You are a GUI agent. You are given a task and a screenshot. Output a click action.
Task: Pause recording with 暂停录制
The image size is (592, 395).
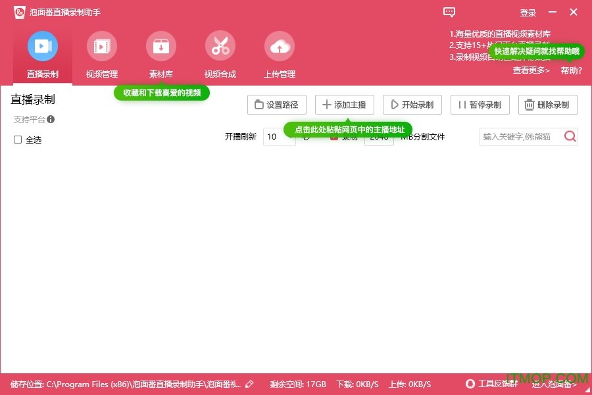click(480, 105)
